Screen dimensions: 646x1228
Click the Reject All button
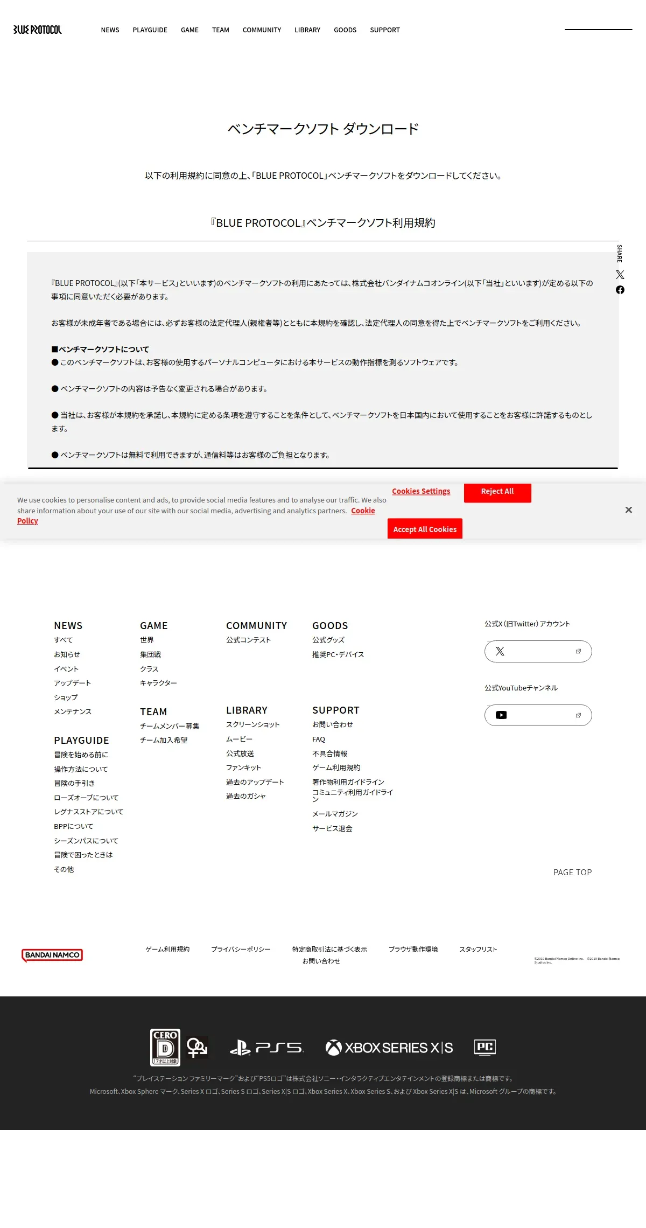pyautogui.click(x=497, y=492)
